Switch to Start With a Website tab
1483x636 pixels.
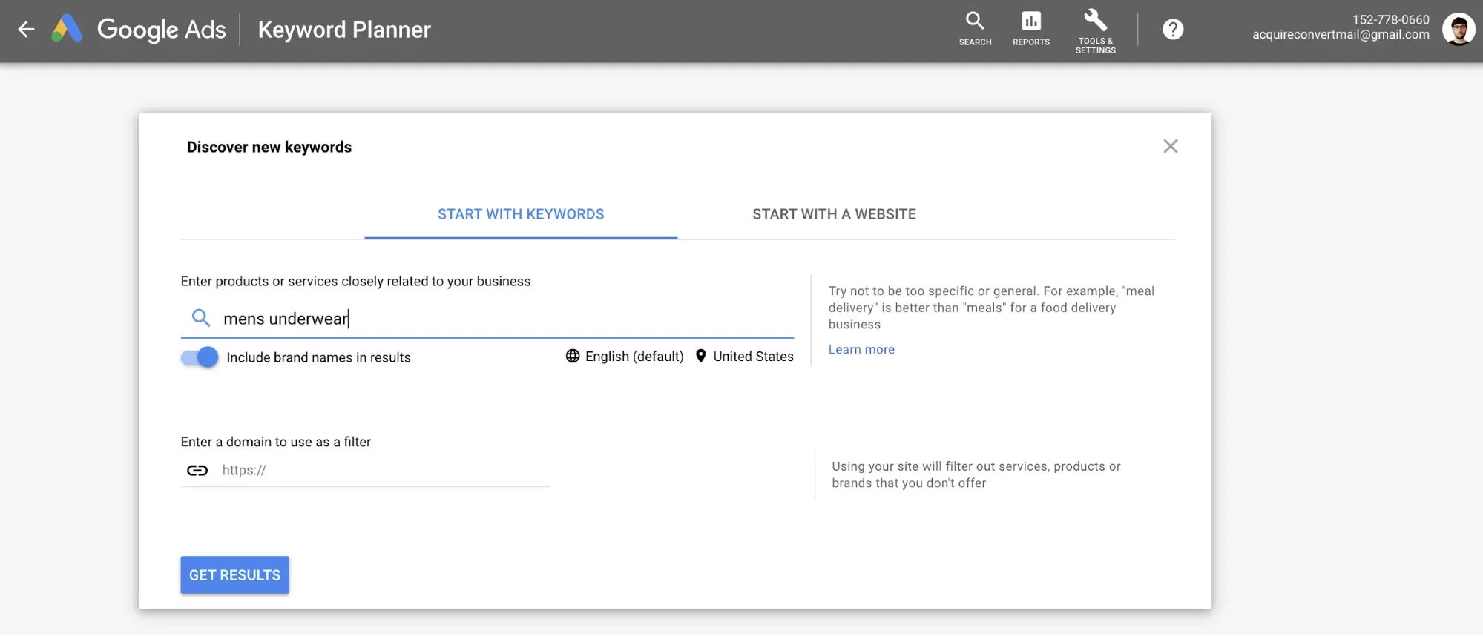pyautogui.click(x=834, y=214)
